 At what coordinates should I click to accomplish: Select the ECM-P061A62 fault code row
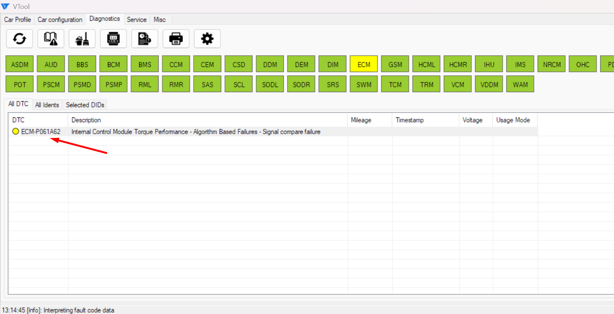pos(195,132)
